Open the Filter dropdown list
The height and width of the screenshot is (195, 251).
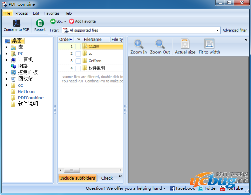click(x=218, y=30)
